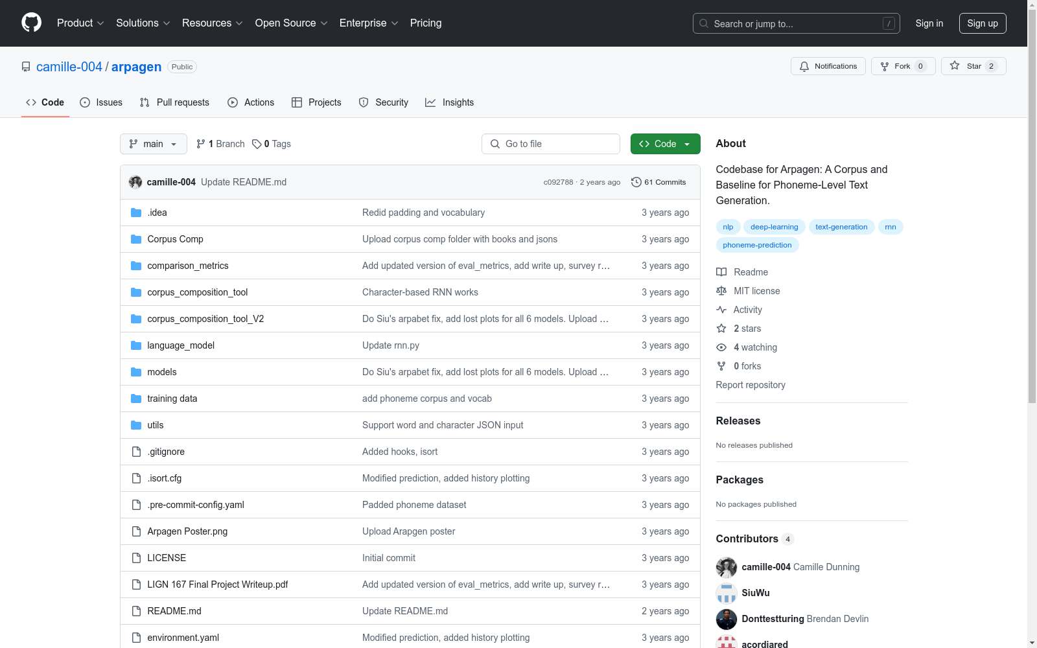Screen dimensions: 1037x648
Task: Click the file icon for .gitignore
Action: click(x=136, y=452)
